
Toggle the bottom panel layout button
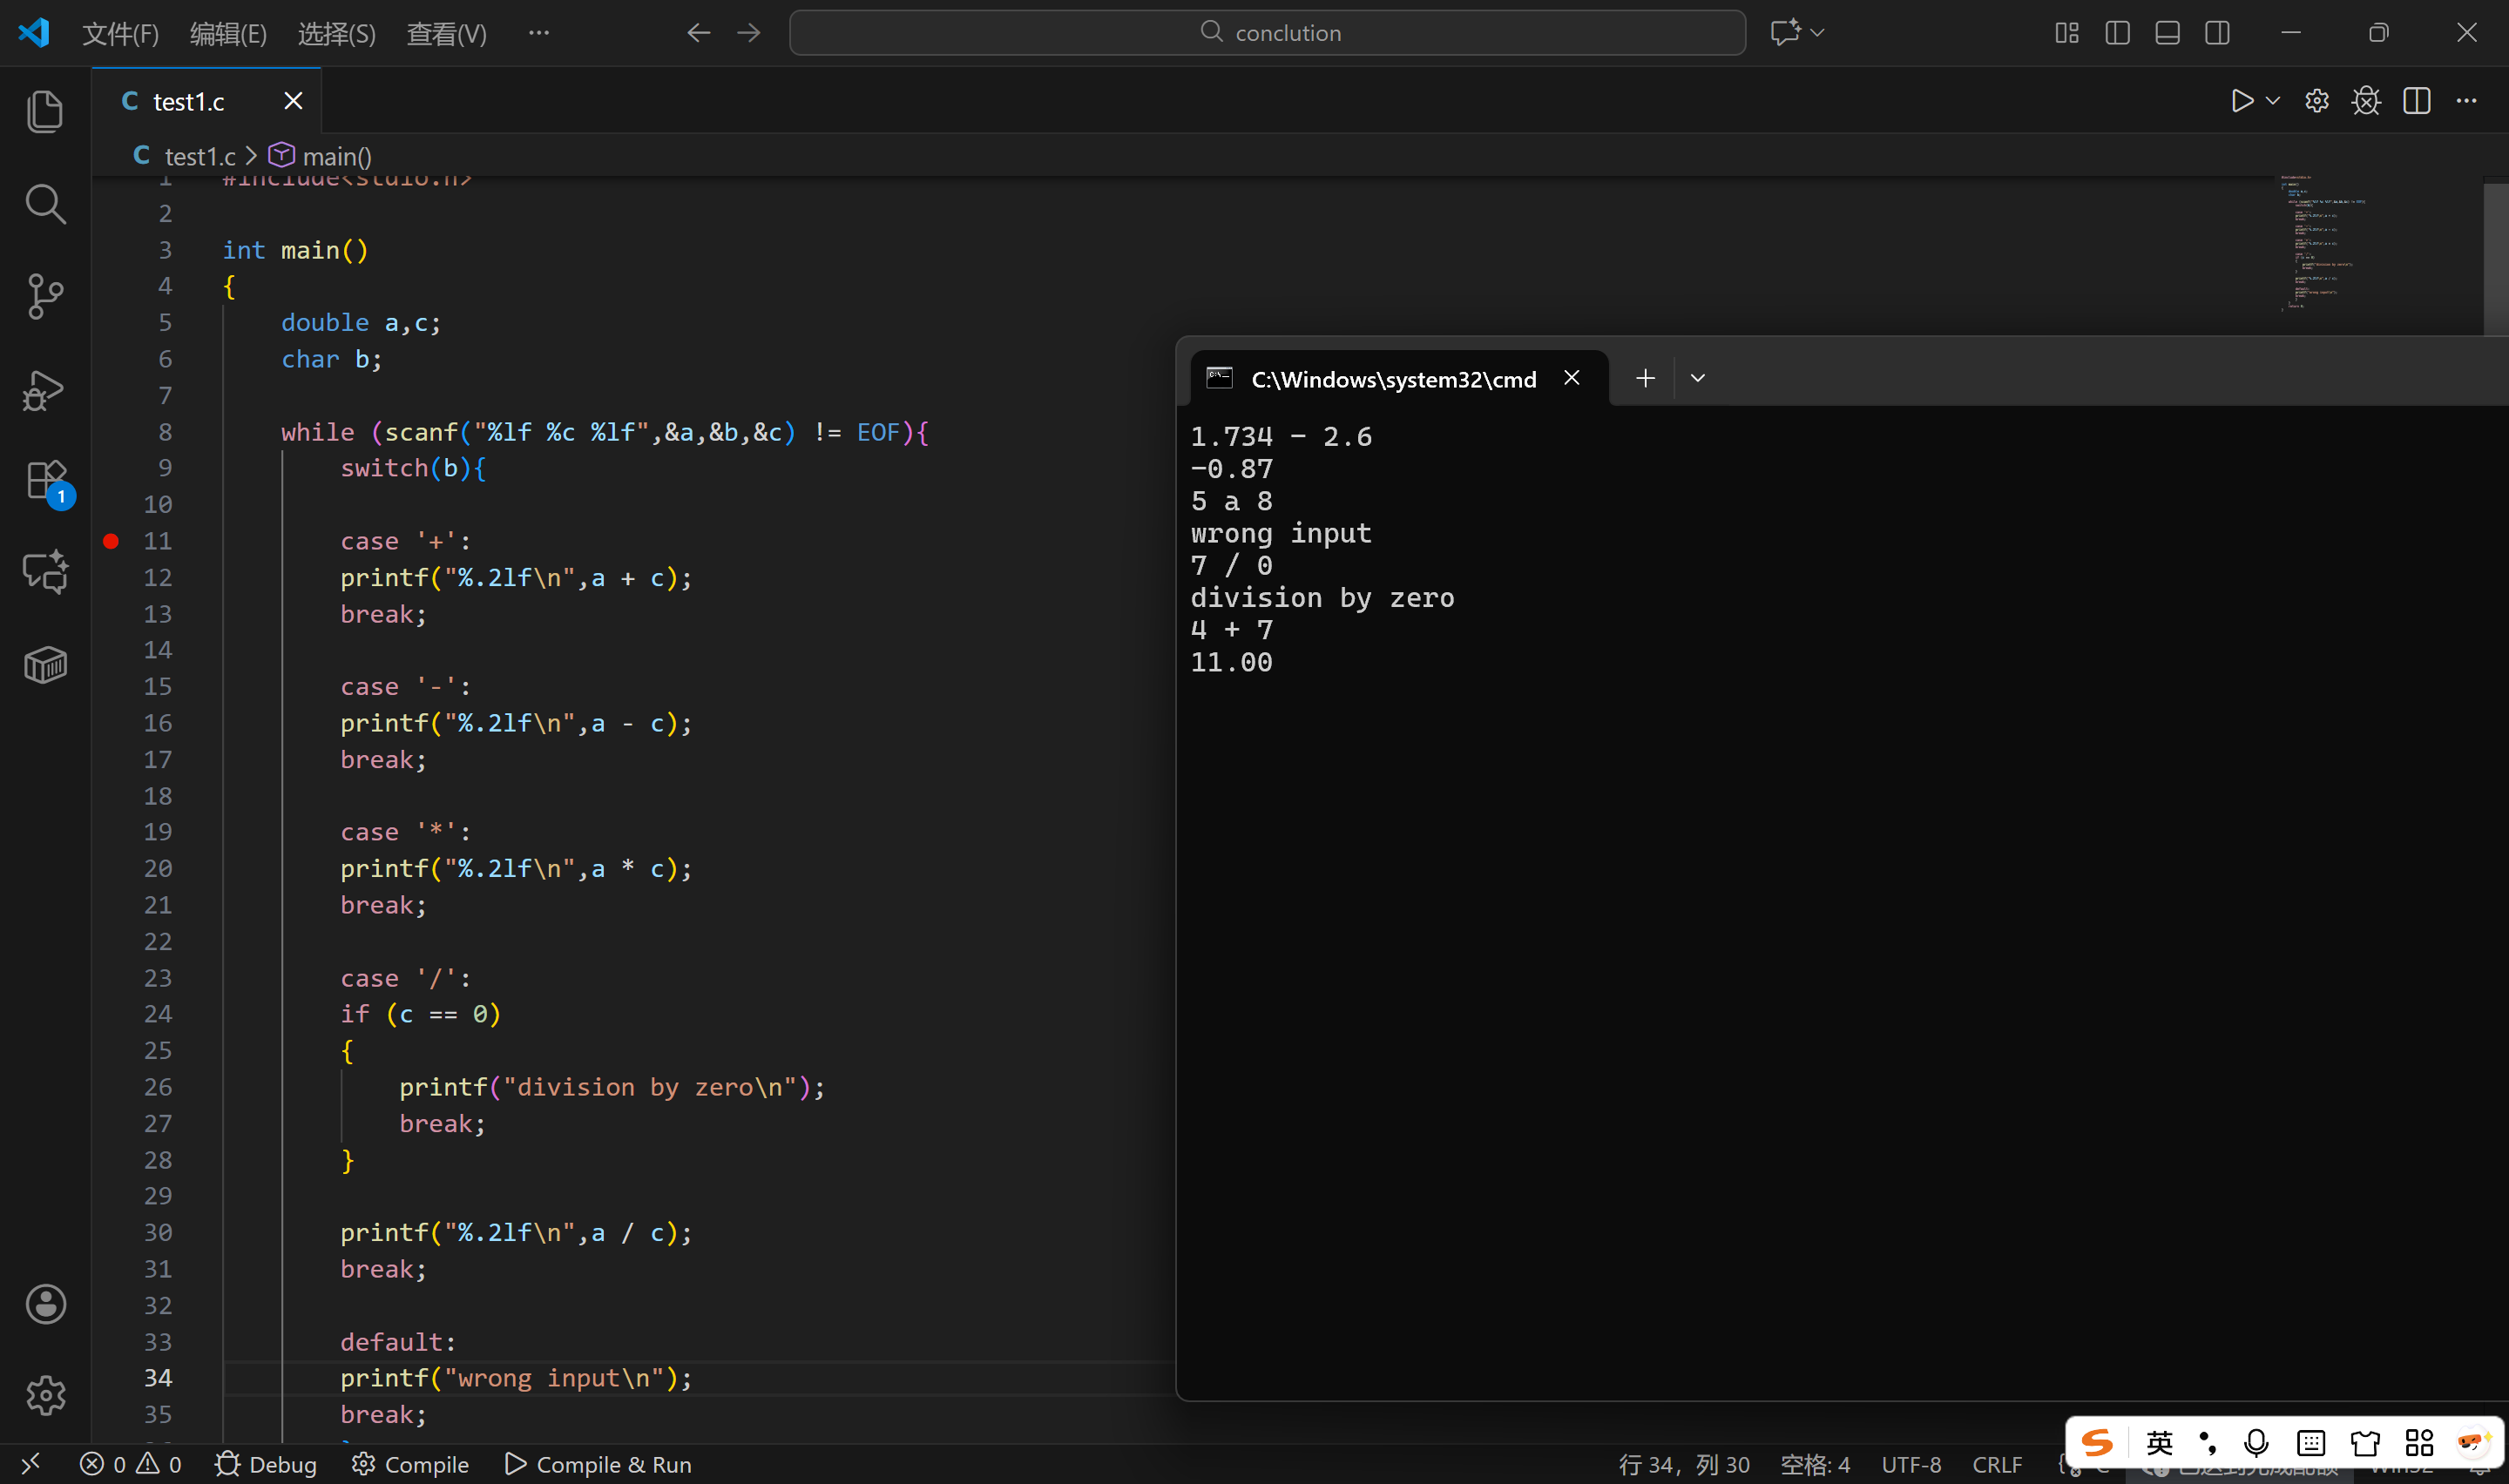2167,33
